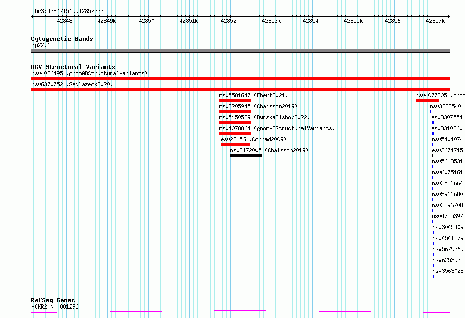
Task: Click the 42849k ruler tick
Action: (107, 21)
